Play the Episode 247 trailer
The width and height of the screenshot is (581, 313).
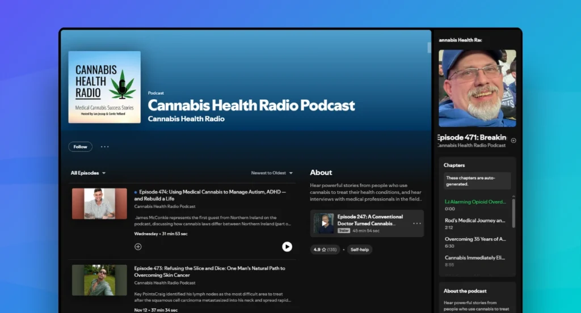click(324, 223)
